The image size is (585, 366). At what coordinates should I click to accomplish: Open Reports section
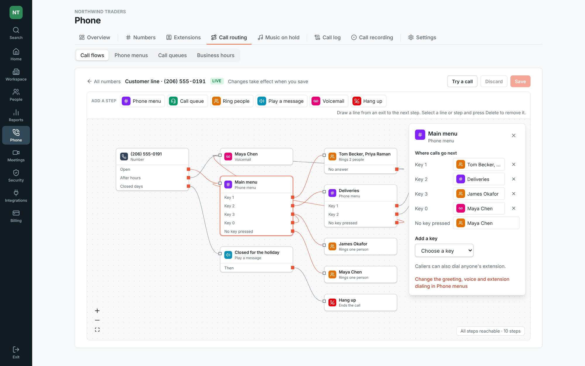tap(16, 116)
